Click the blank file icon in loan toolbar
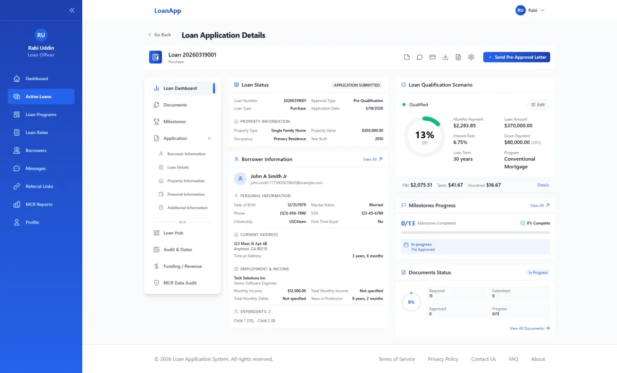Viewport: 617px width, 373px height. [407, 57]
